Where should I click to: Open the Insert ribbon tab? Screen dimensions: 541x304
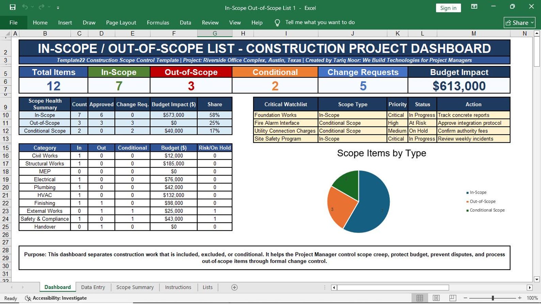coord(65,23)
